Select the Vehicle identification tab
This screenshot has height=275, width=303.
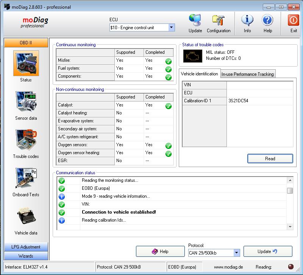200,74
